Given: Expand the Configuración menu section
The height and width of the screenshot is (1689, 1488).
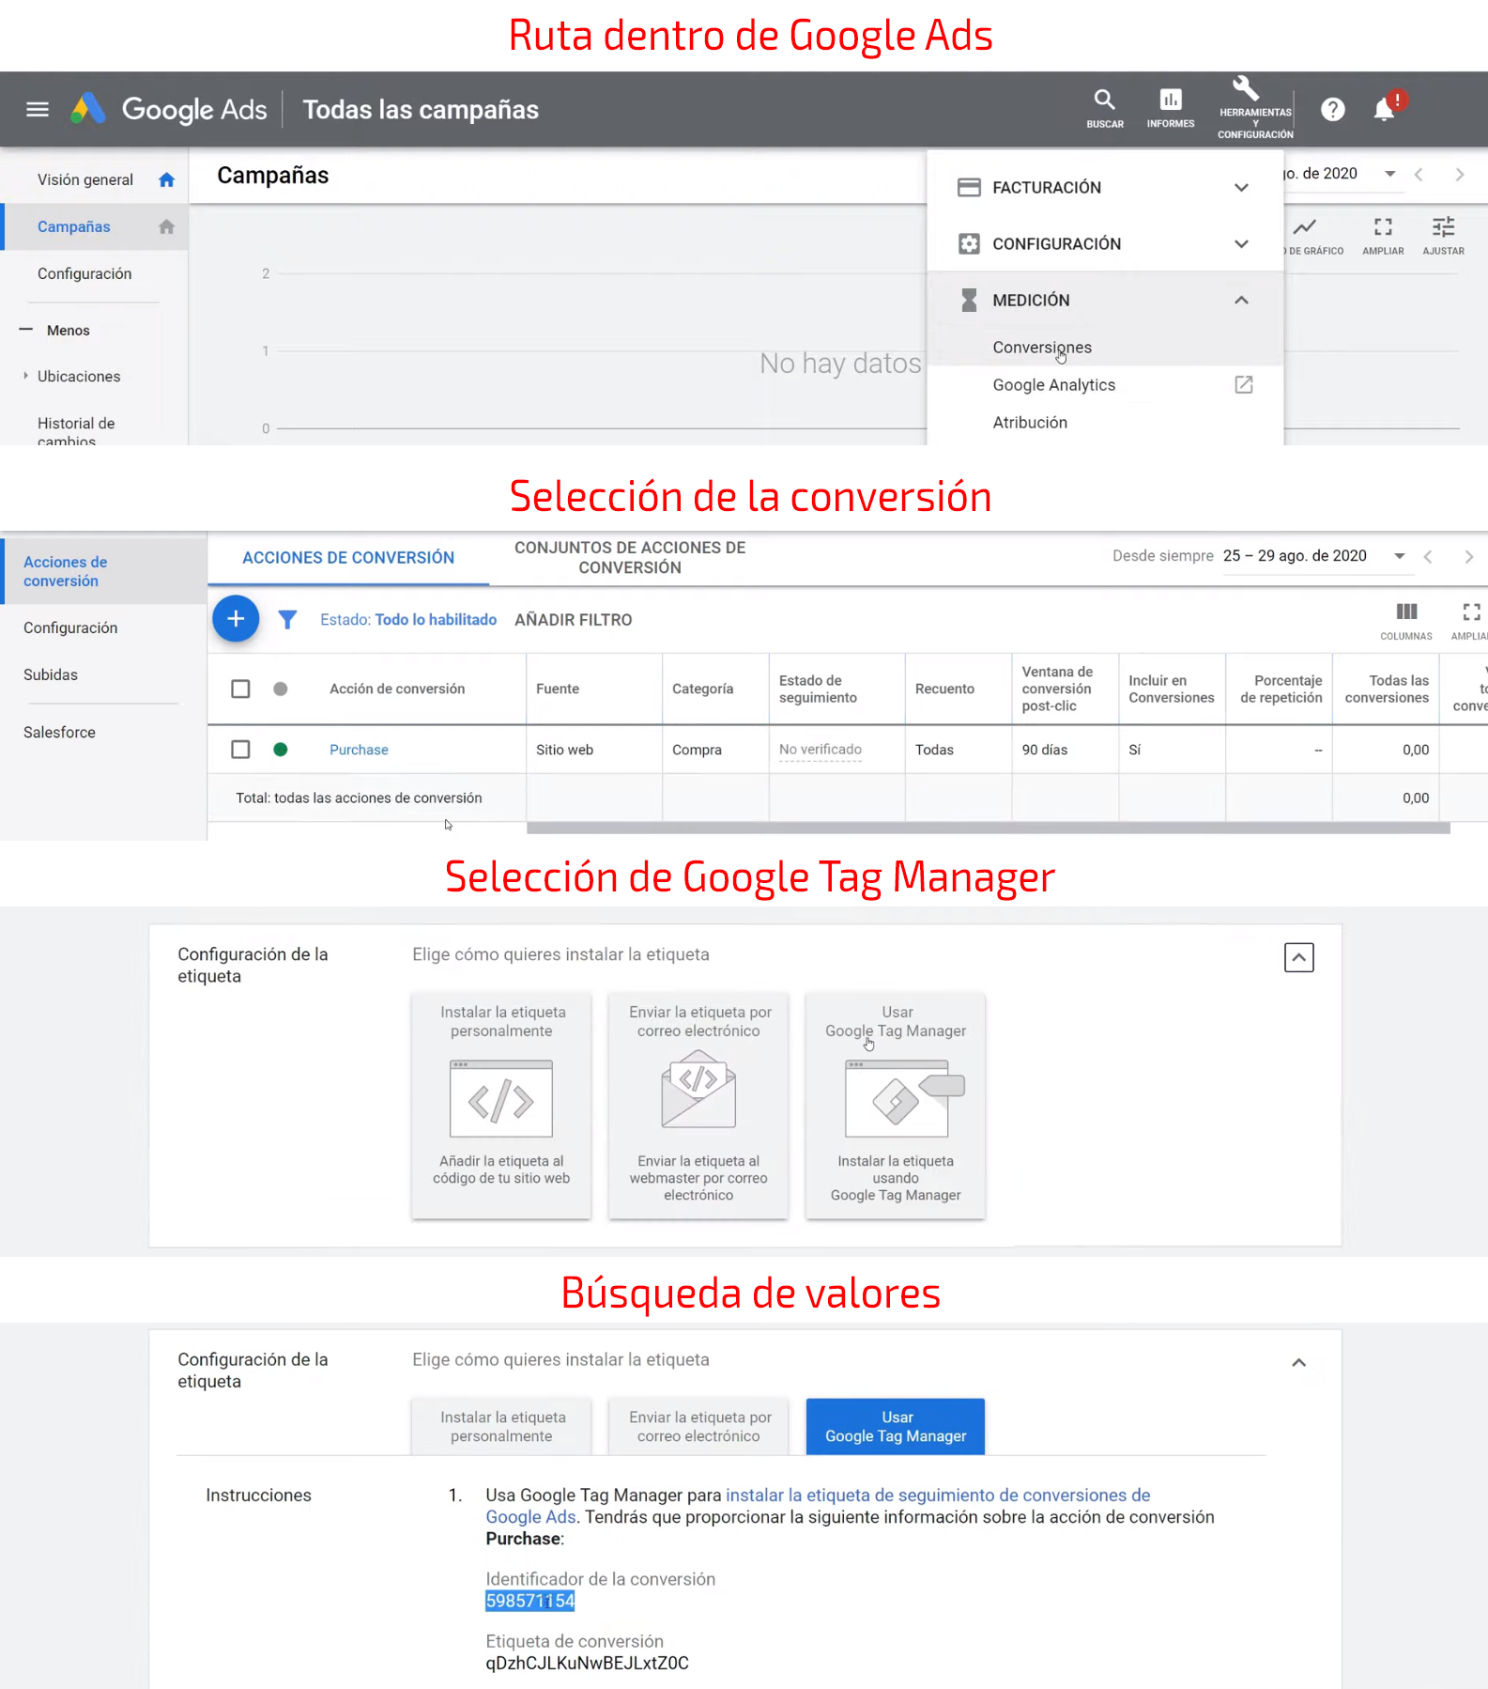Looking at the screenshot, I should [x=1241, y=243].
